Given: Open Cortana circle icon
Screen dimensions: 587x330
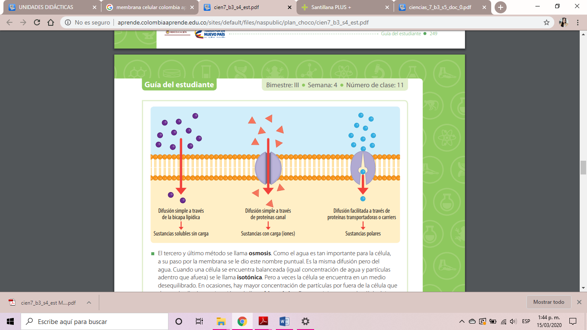Looking at the screenshot, I should coord(179,321).
